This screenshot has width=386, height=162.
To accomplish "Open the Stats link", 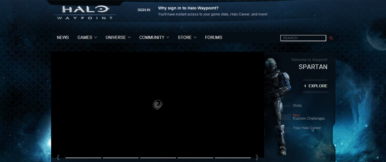I will pyautogui.click(x=297, y=106).
